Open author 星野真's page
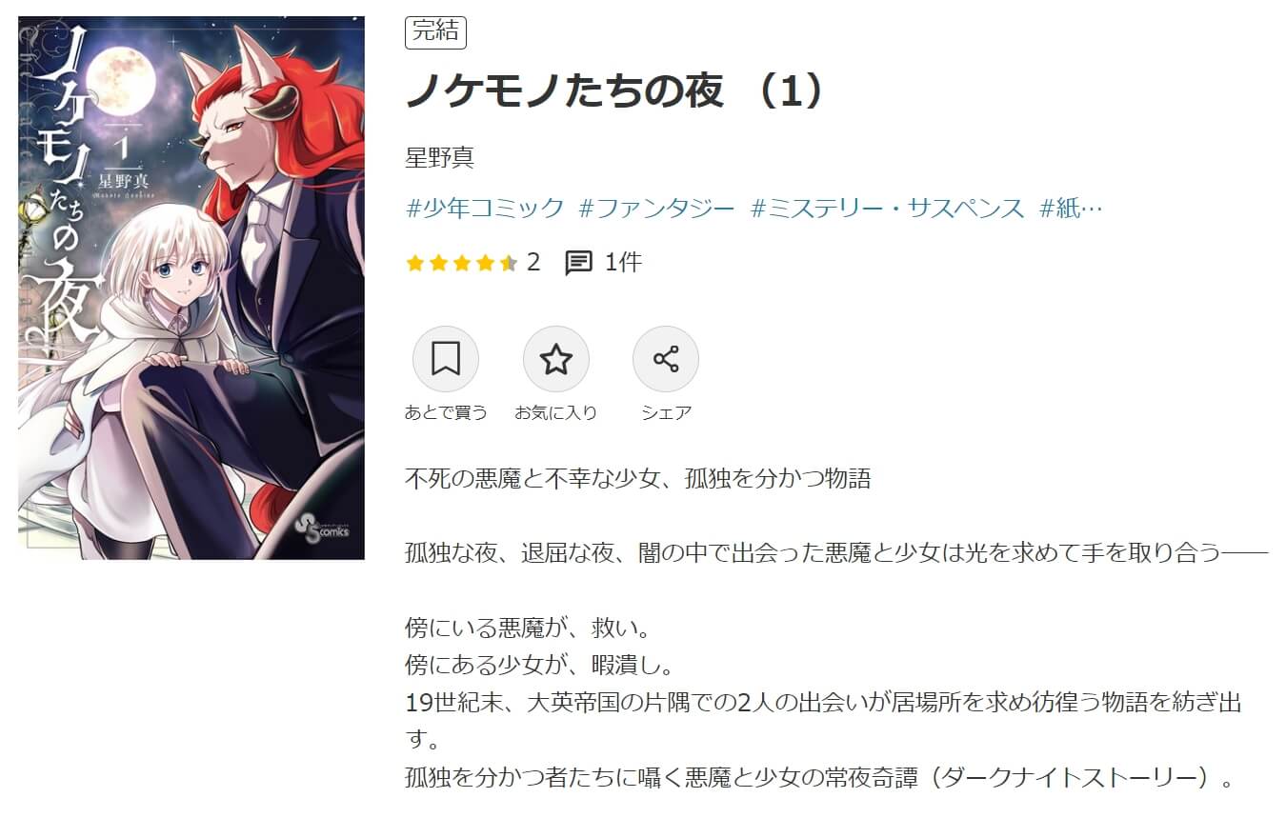1286x818 pixels. point(439,157)
